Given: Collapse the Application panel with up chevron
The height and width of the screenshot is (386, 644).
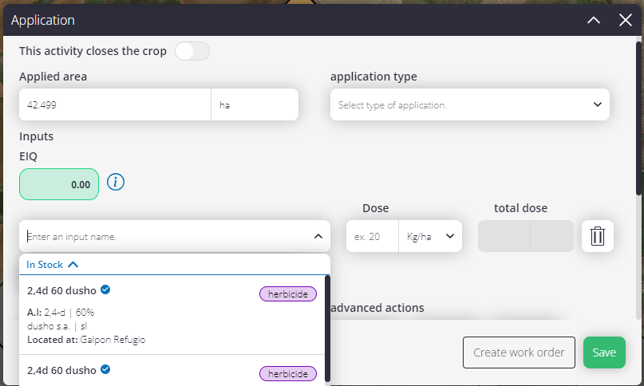Looking at the screenshot, I should [594, 20].
